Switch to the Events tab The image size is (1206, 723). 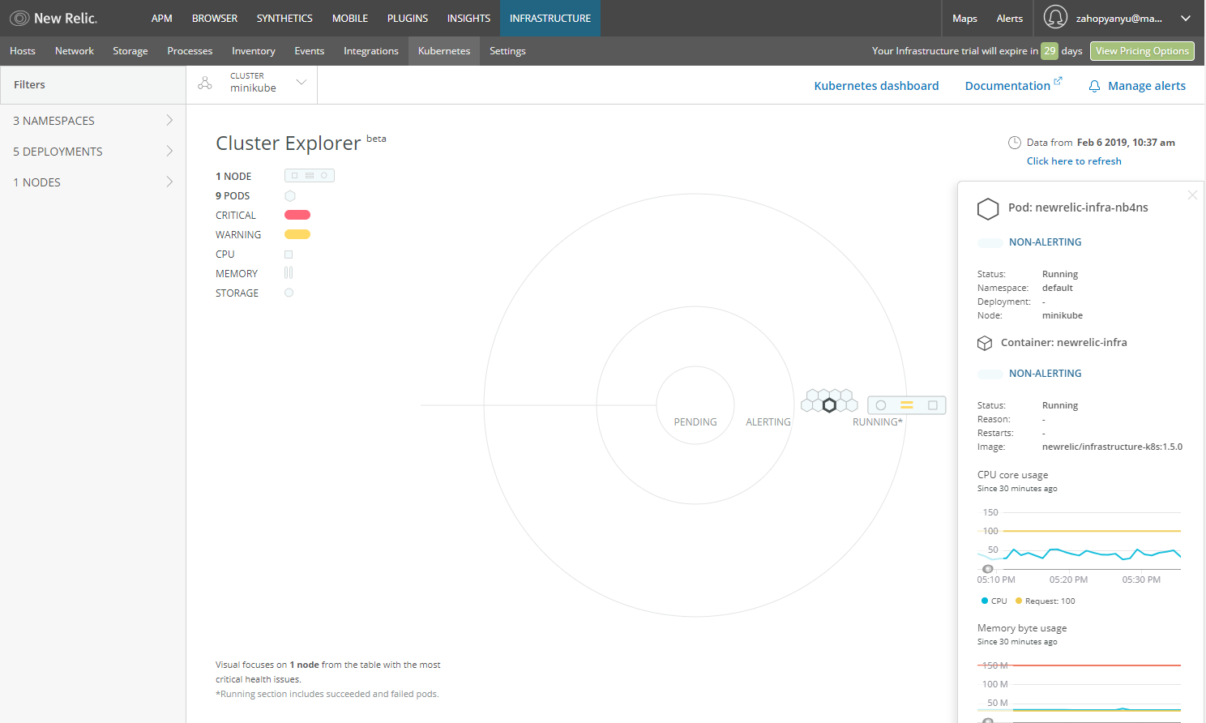(310, 50)
